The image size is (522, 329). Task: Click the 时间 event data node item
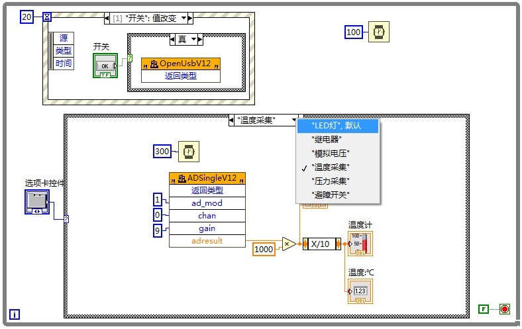point(63,63)
